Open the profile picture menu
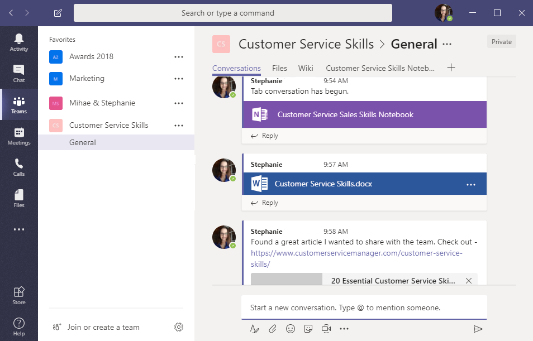 (x=444, y=13)
